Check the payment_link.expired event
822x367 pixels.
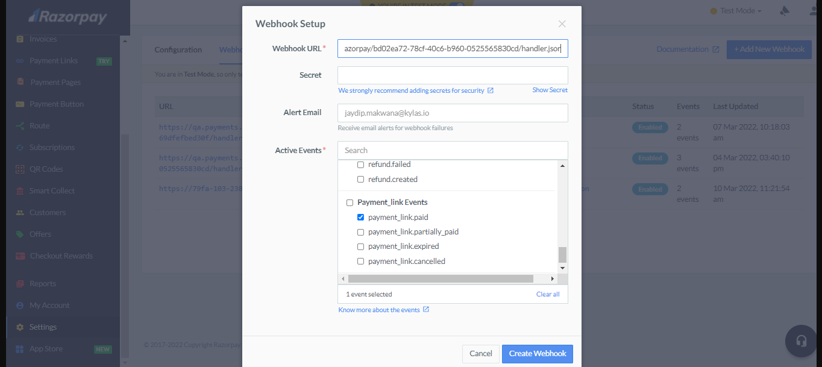(360, 246)
